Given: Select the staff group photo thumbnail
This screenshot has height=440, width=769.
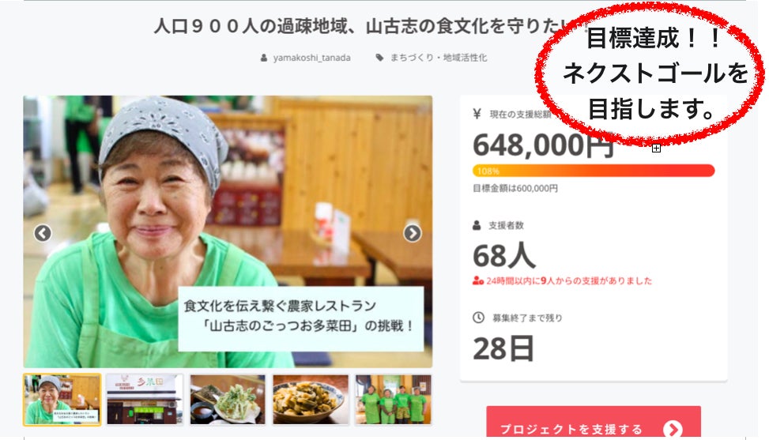Looking at the screenshot, I should coord(394,400).
